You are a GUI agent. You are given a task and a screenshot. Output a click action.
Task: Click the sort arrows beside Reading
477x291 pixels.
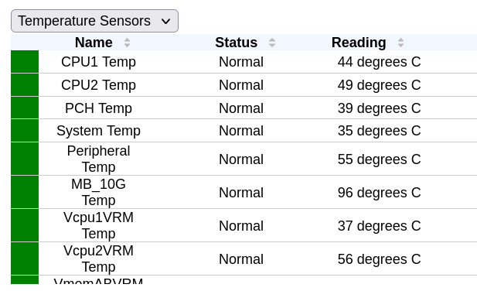tap(401, 43)
